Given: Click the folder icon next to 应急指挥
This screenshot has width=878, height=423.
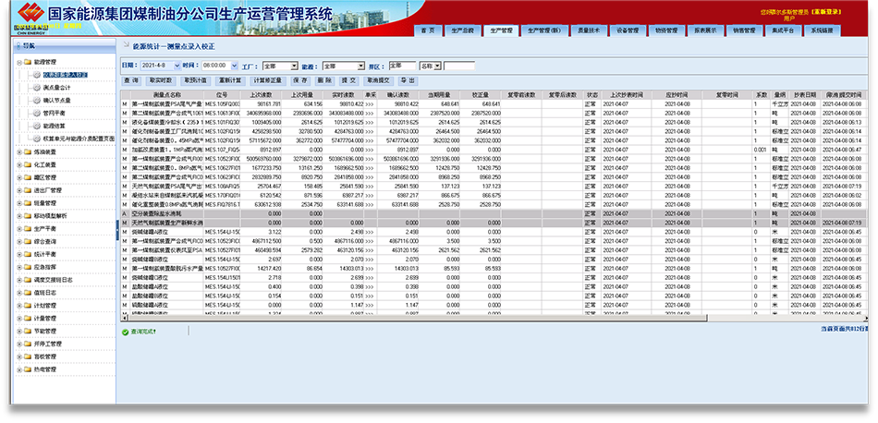Looking at the screenshot, I should (x=28, y=268).
